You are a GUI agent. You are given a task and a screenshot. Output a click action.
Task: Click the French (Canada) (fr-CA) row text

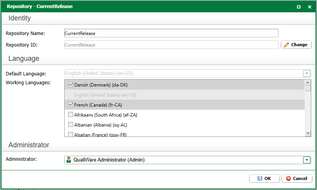[x=98, y=105]
